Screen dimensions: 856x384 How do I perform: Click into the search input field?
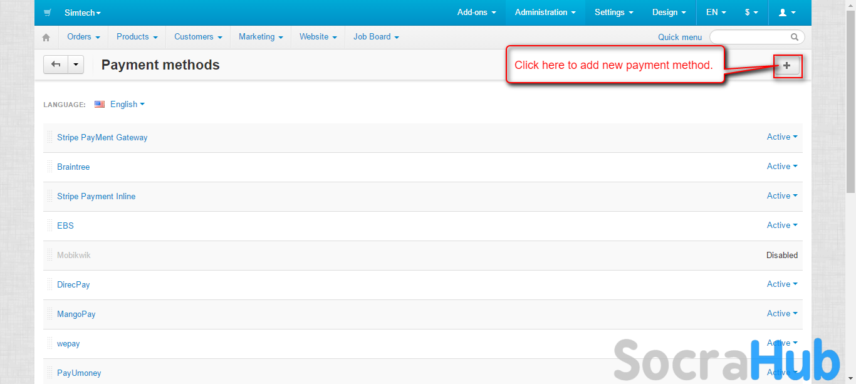pyautogui.click(x=751, y=37)
